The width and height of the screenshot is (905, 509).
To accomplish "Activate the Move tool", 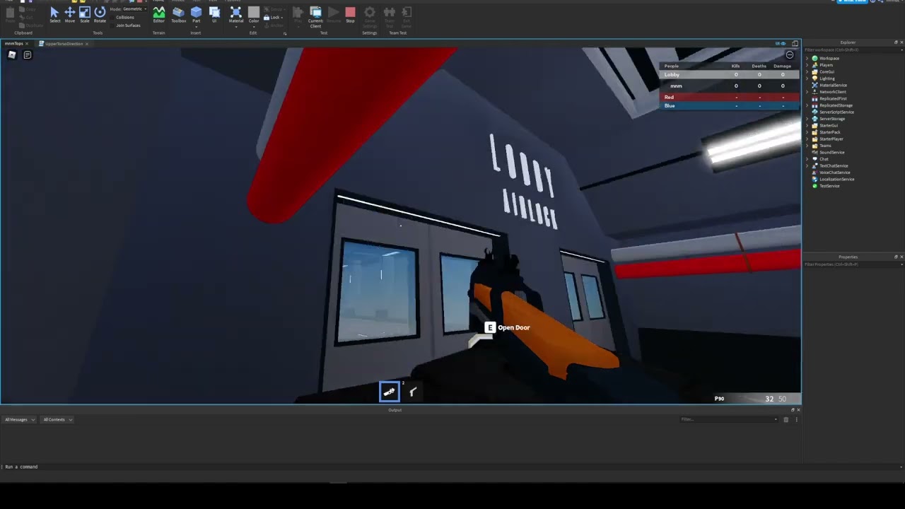I will pos(70,14).
